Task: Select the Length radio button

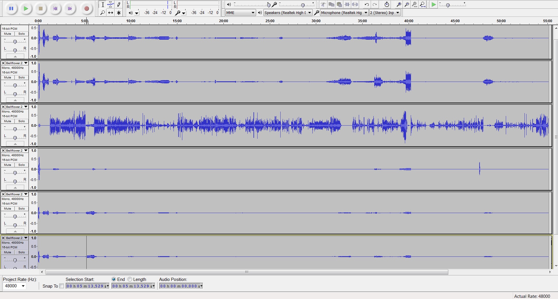Action: coord(130,279)
